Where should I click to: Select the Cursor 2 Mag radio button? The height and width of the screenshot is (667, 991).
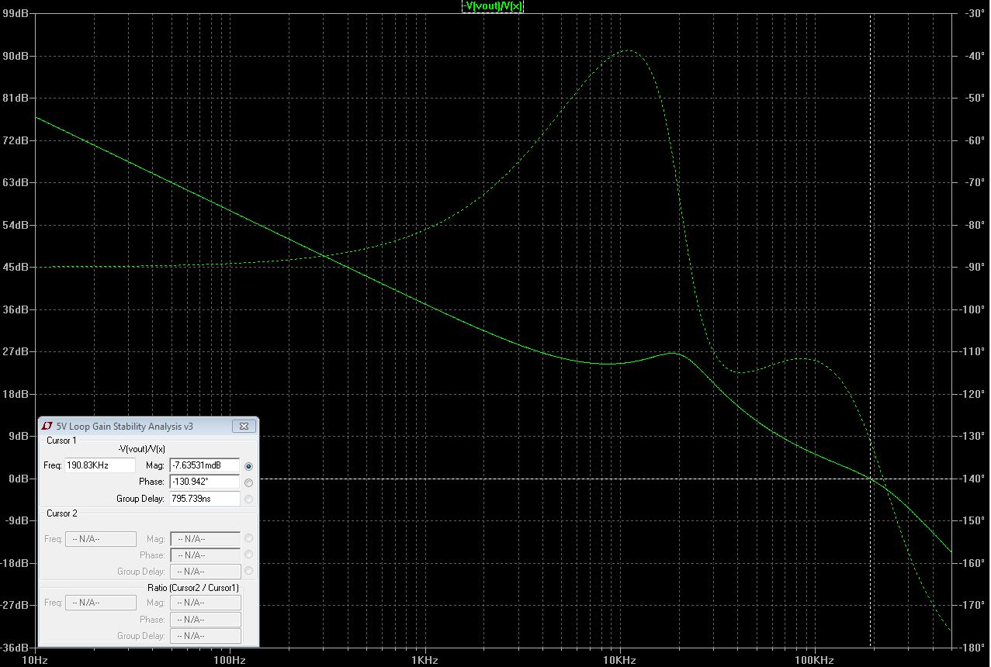(248, 538)
